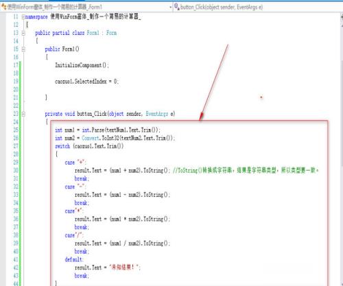Click the 'break;' on line 43
The image size is (343, 286).
82,276
